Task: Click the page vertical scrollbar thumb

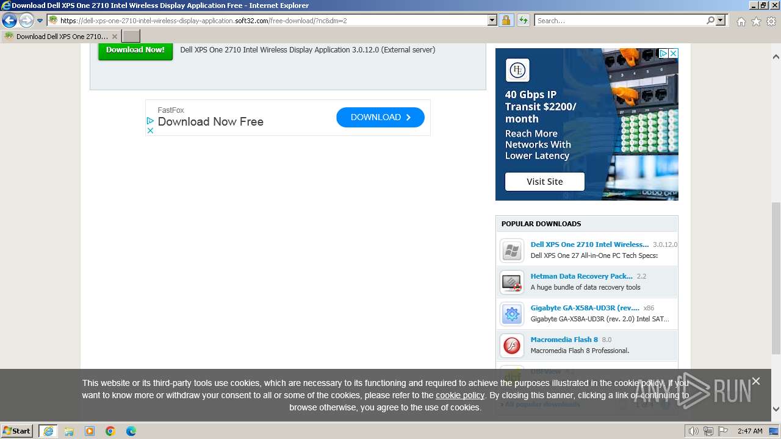Action: (776, 278)
